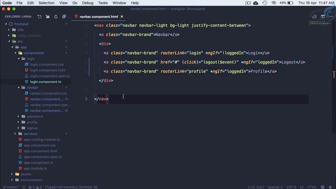Open login.component.css file
Image resolution: width=336 pixels, height=189 pixels.
point(47,65)
